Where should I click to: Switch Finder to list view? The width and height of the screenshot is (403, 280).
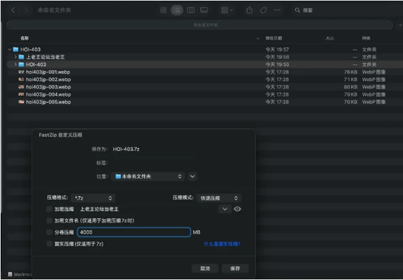[x=177, y=10]
